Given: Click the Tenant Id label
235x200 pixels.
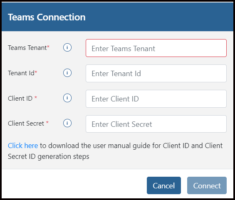Looking at the screenshot, I should click(x=22, y=73).
